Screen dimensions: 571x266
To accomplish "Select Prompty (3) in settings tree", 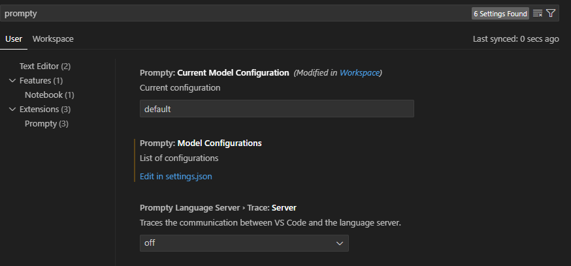I will (46, 124).
